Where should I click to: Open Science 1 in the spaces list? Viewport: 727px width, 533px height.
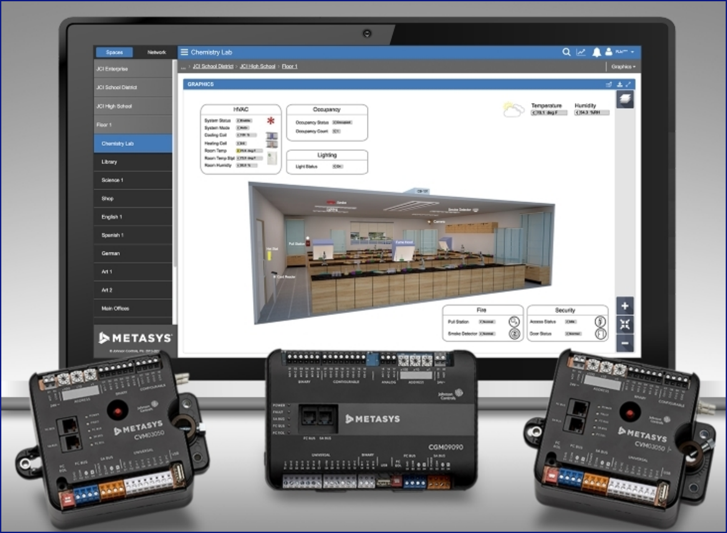[133, 180]
